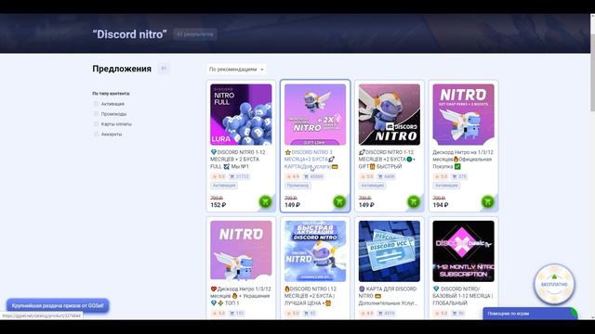
Task: Click Активация tag on the 194 ₽ card
Action: 446,186
